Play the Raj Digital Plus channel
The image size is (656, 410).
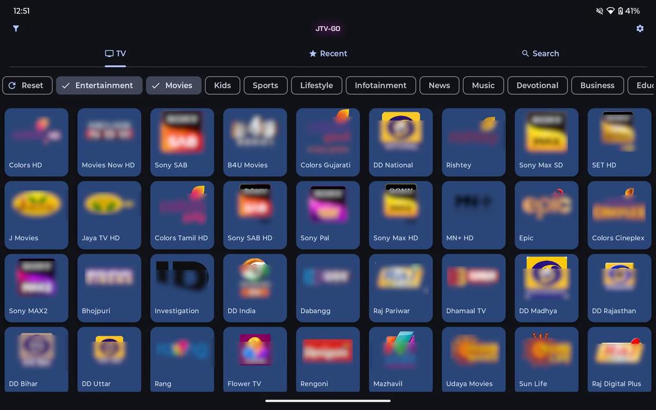coord(619,360)
